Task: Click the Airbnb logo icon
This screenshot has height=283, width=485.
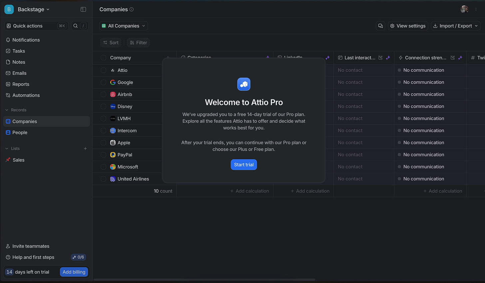Action: click(113, 94)
